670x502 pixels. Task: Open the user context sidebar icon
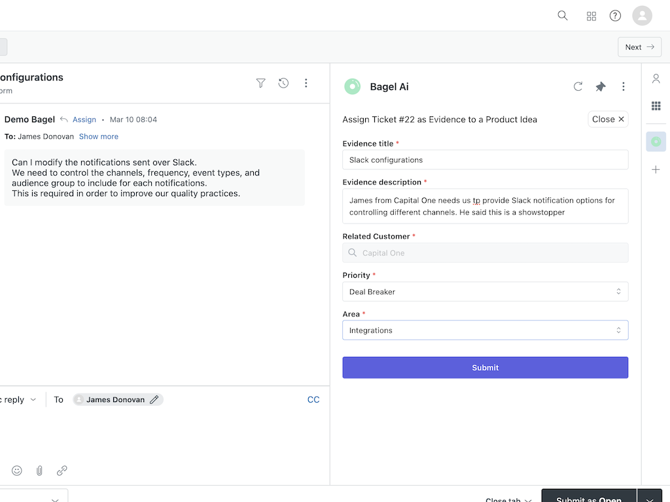[x=656, y=78]
